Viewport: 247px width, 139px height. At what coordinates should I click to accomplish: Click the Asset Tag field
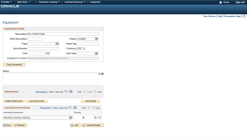[88, 44]
